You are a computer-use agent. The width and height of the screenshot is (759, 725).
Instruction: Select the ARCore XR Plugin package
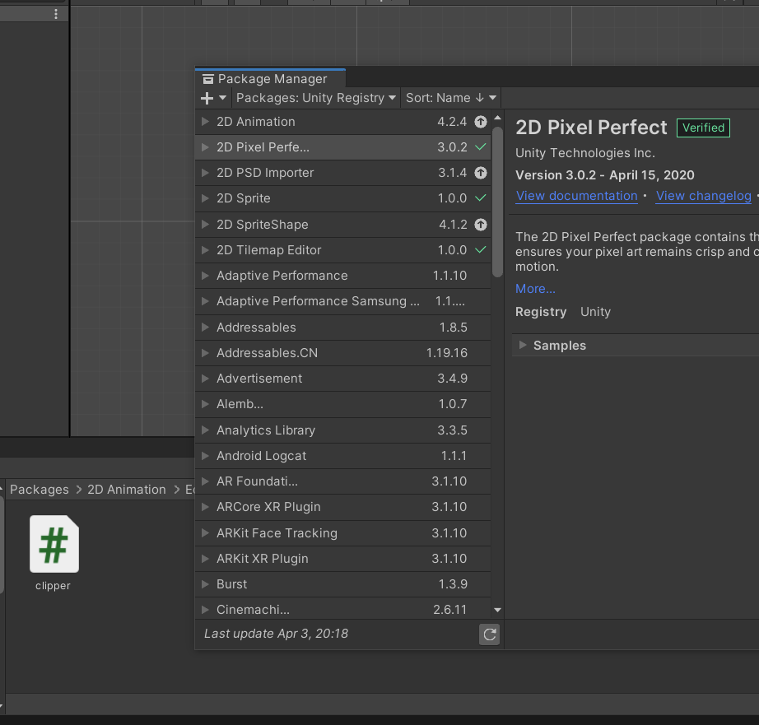(342, 507)
